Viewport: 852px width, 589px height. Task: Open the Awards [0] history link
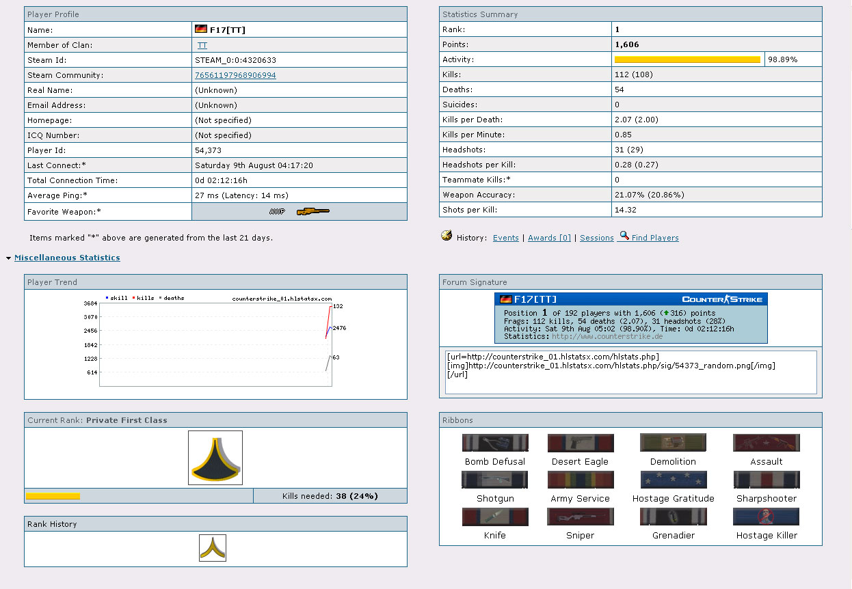point(549,238)
